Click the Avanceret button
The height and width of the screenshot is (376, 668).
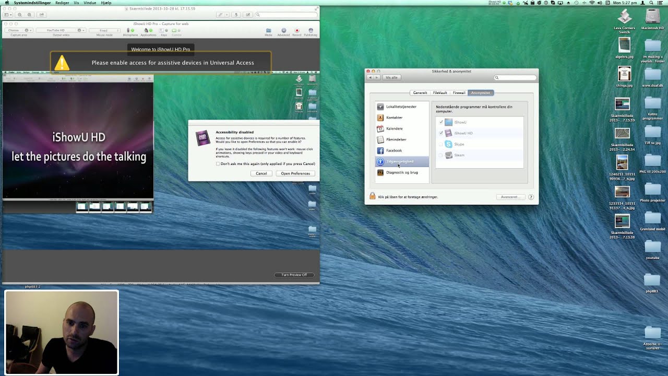(x=510, y=197)
